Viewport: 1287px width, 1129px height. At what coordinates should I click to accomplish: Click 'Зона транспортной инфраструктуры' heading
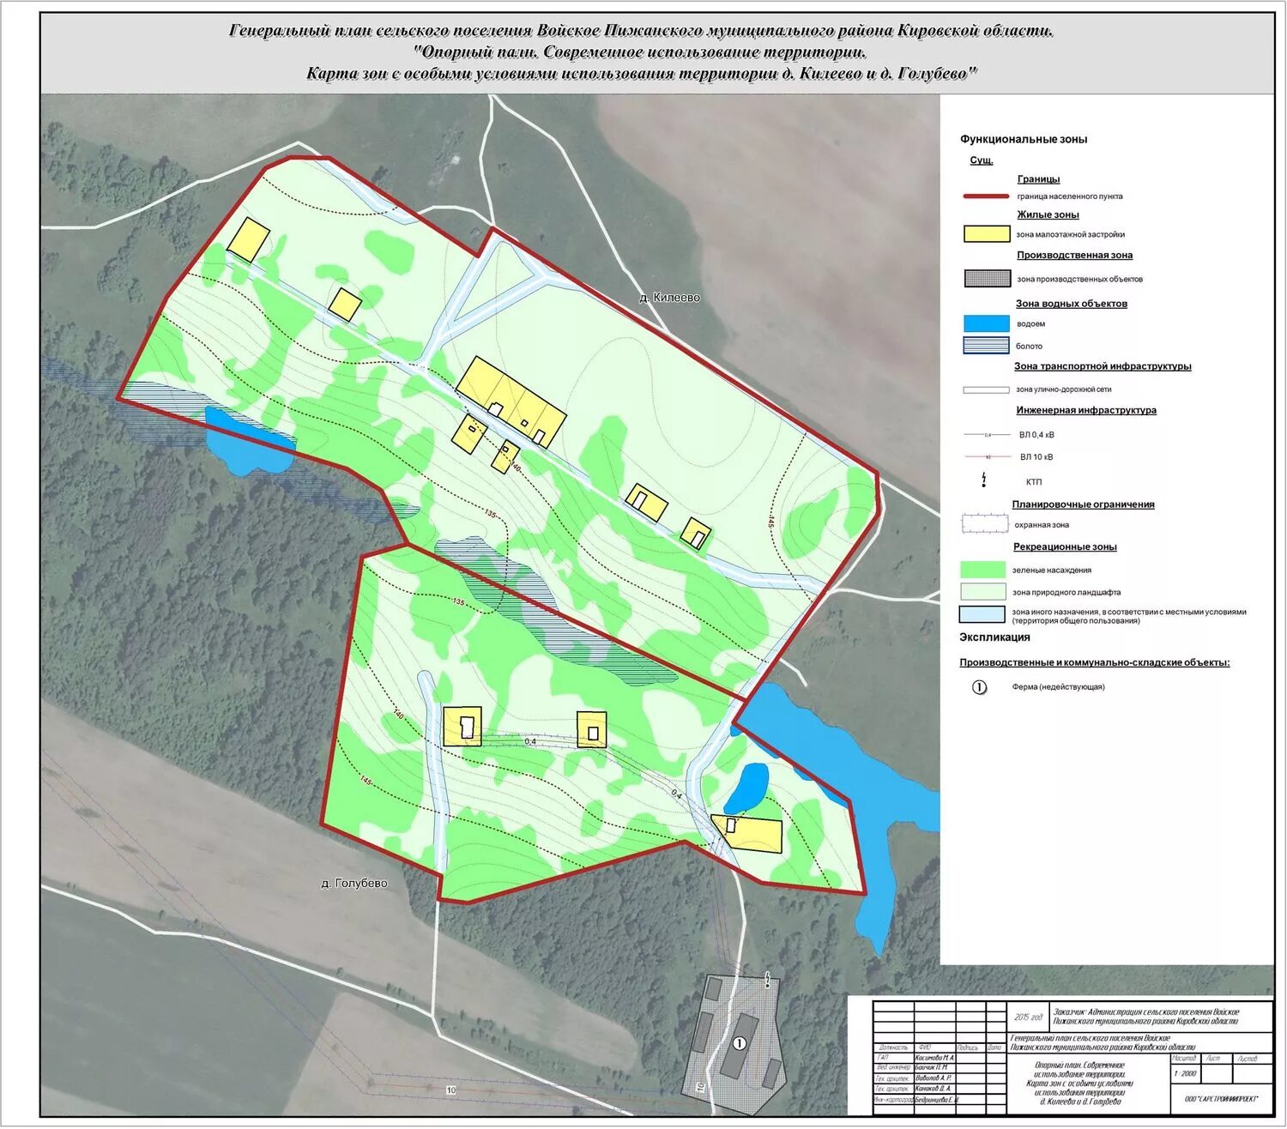[1103, 366]
